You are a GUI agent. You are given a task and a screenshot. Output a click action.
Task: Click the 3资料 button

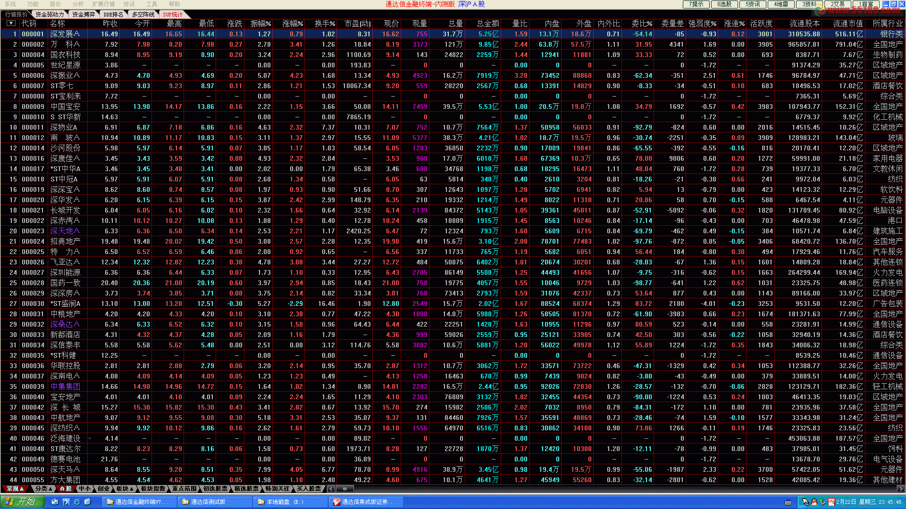point(809,4)
